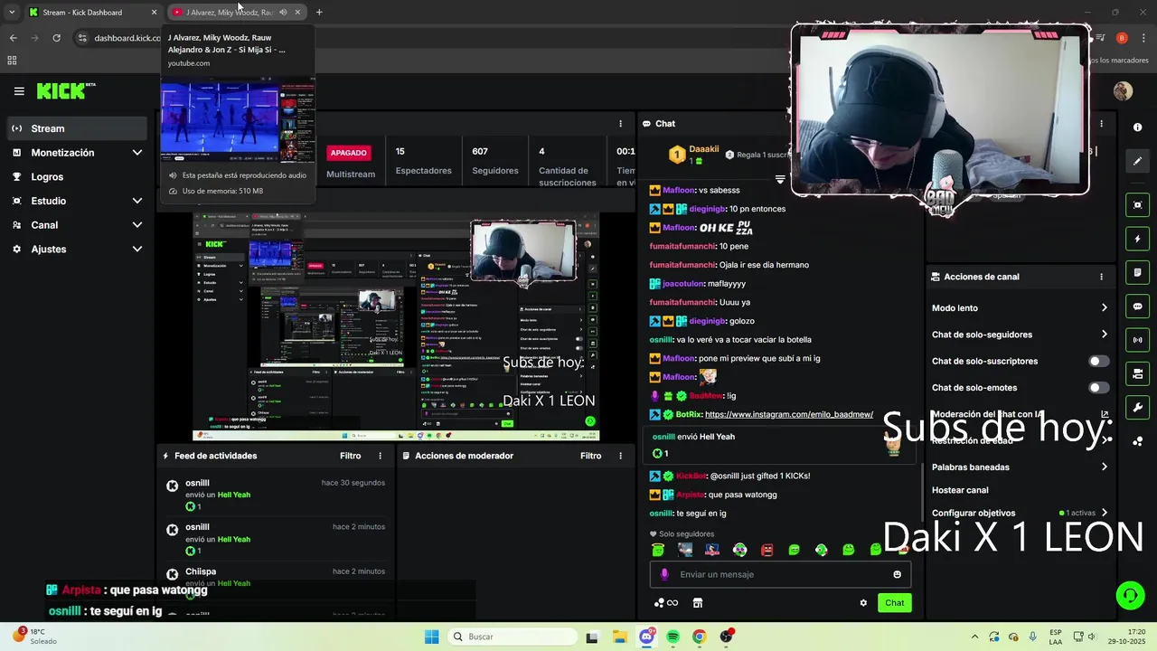Open Chat de solo-seguidores options

[1020, 335]
